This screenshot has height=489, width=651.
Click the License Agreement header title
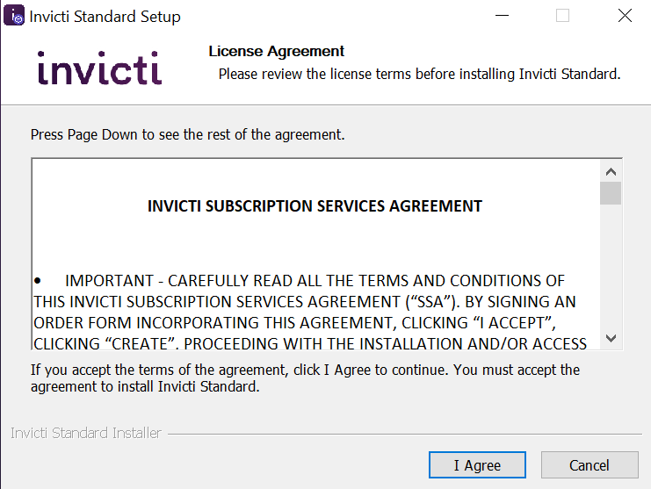[277, 51]
